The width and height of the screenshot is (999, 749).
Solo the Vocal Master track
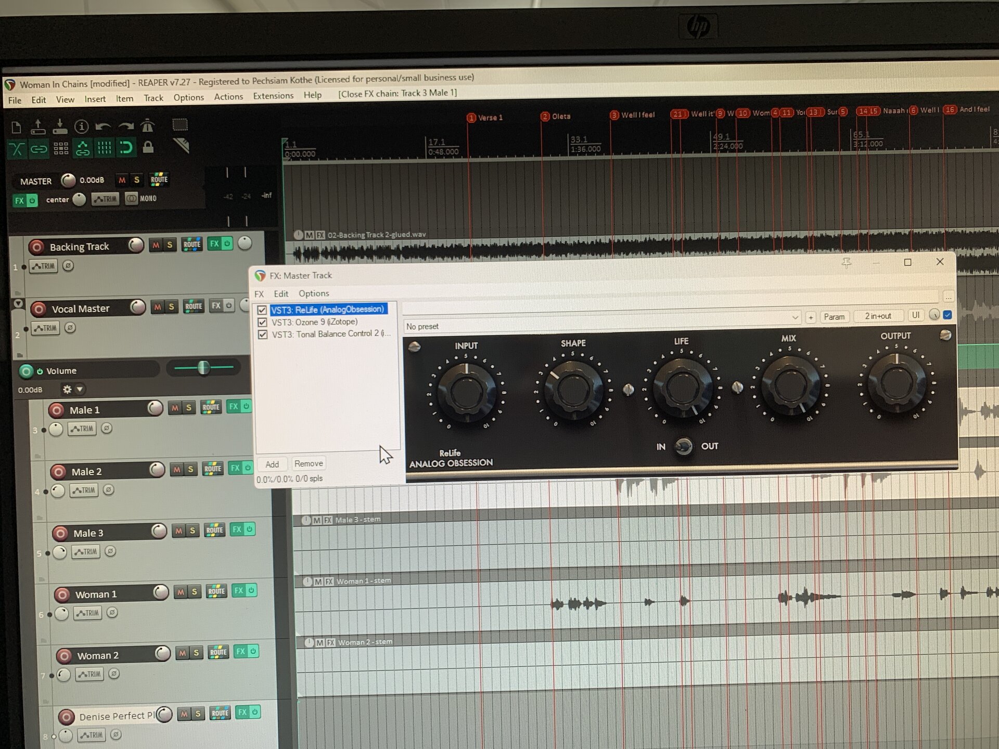[171, 307]
